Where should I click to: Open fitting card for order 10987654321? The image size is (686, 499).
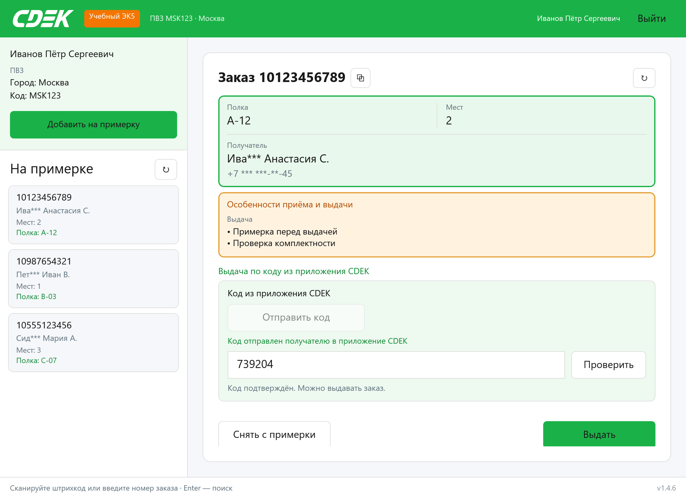point(94,279)
